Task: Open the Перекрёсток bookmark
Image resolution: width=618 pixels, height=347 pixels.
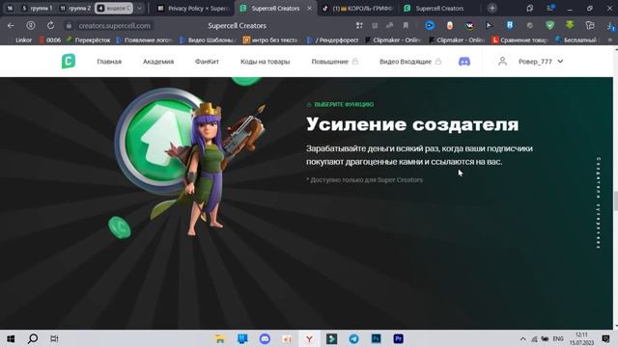Action: [x=89, y=40]
